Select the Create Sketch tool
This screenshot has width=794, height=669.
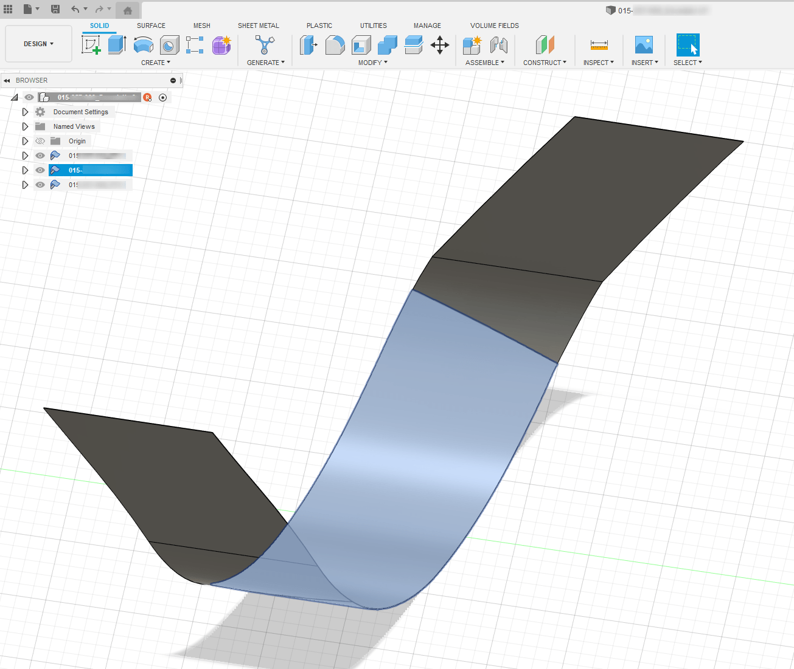click(92, 45)
